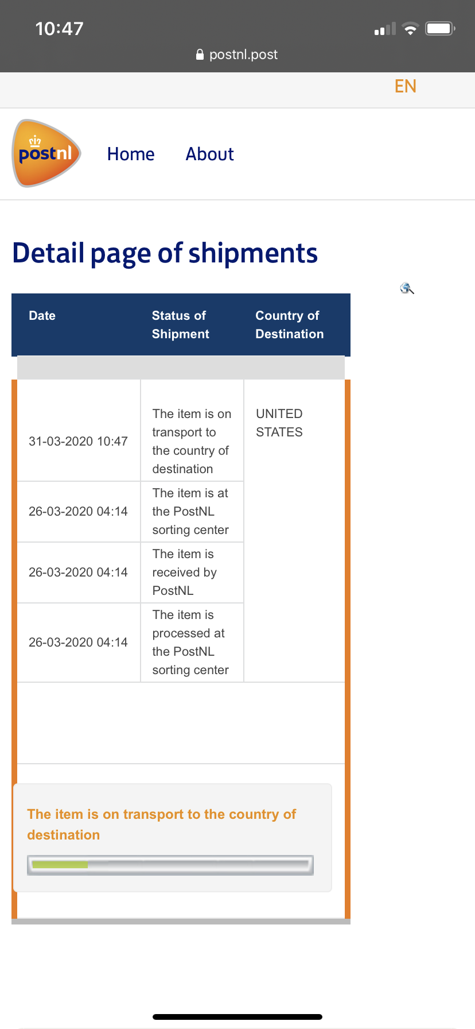The image size is (475, 1029).
Task: Click the PostNL orange logo
Action: click(x=46, y=153)
